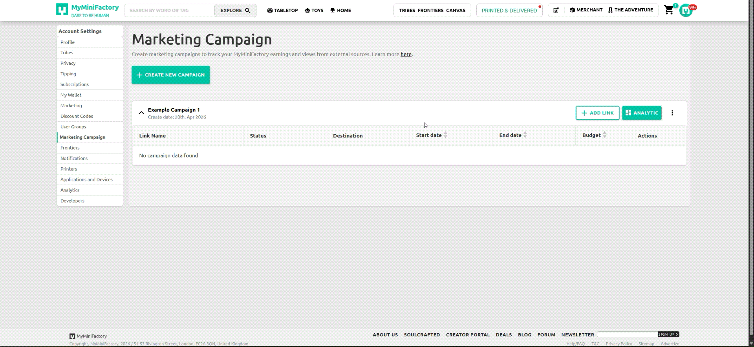Focus the search by word or tag field
Viewport: 754px width, 347px height.
coord(170,11)
